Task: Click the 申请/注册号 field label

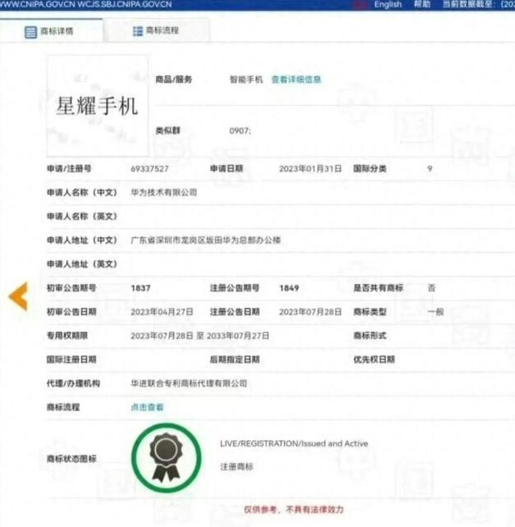Action: 69,169
